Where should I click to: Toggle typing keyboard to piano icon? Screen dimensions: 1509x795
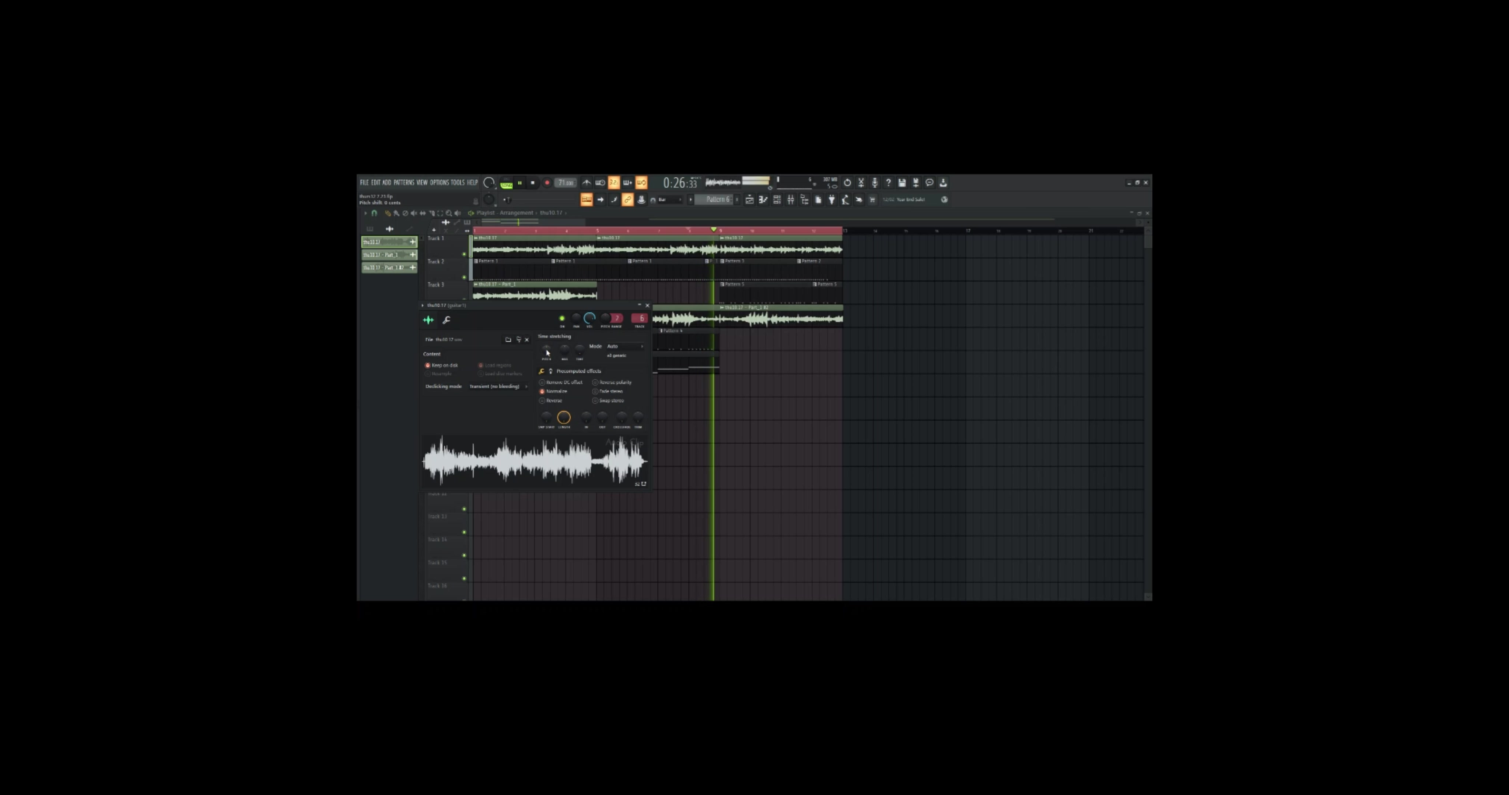pos(587,199)
